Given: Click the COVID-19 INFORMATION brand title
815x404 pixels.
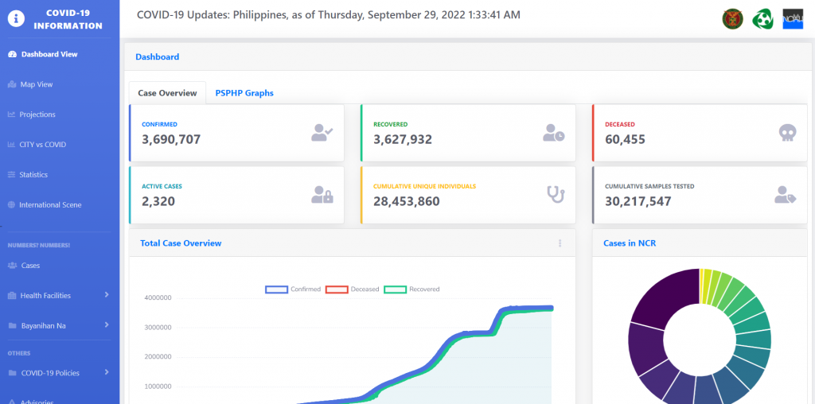Looking at the screenshot, I should pos(68,19).
